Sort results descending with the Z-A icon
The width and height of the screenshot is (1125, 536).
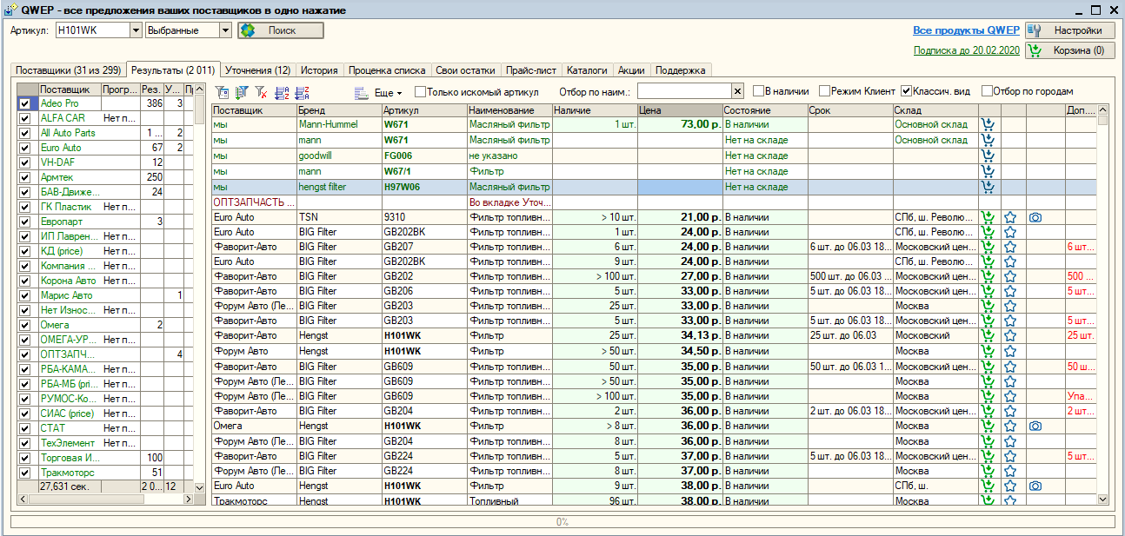(303, 92)
